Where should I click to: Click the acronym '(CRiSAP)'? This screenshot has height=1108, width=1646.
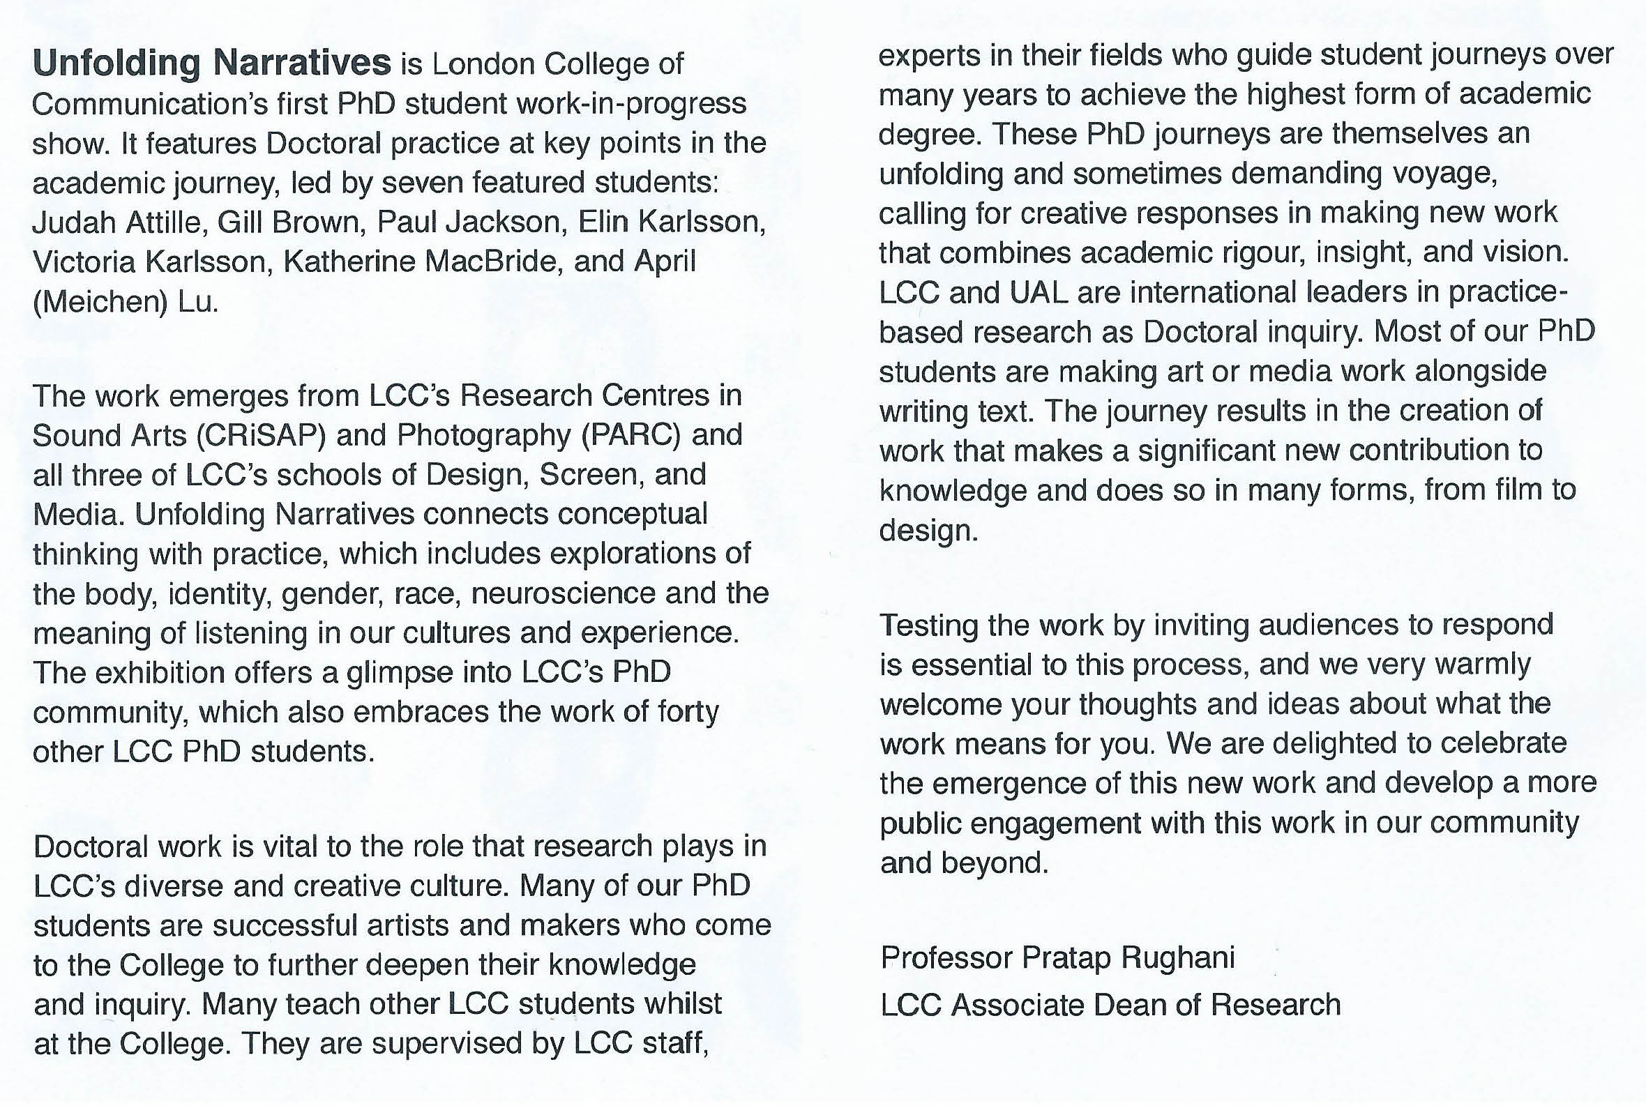(260, 436)
